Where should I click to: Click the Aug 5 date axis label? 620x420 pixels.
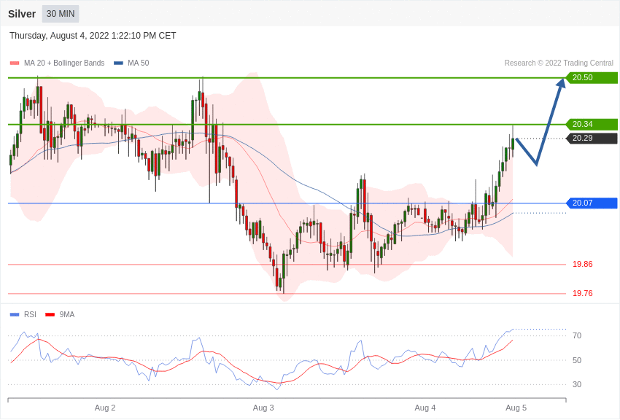point(516,408)
